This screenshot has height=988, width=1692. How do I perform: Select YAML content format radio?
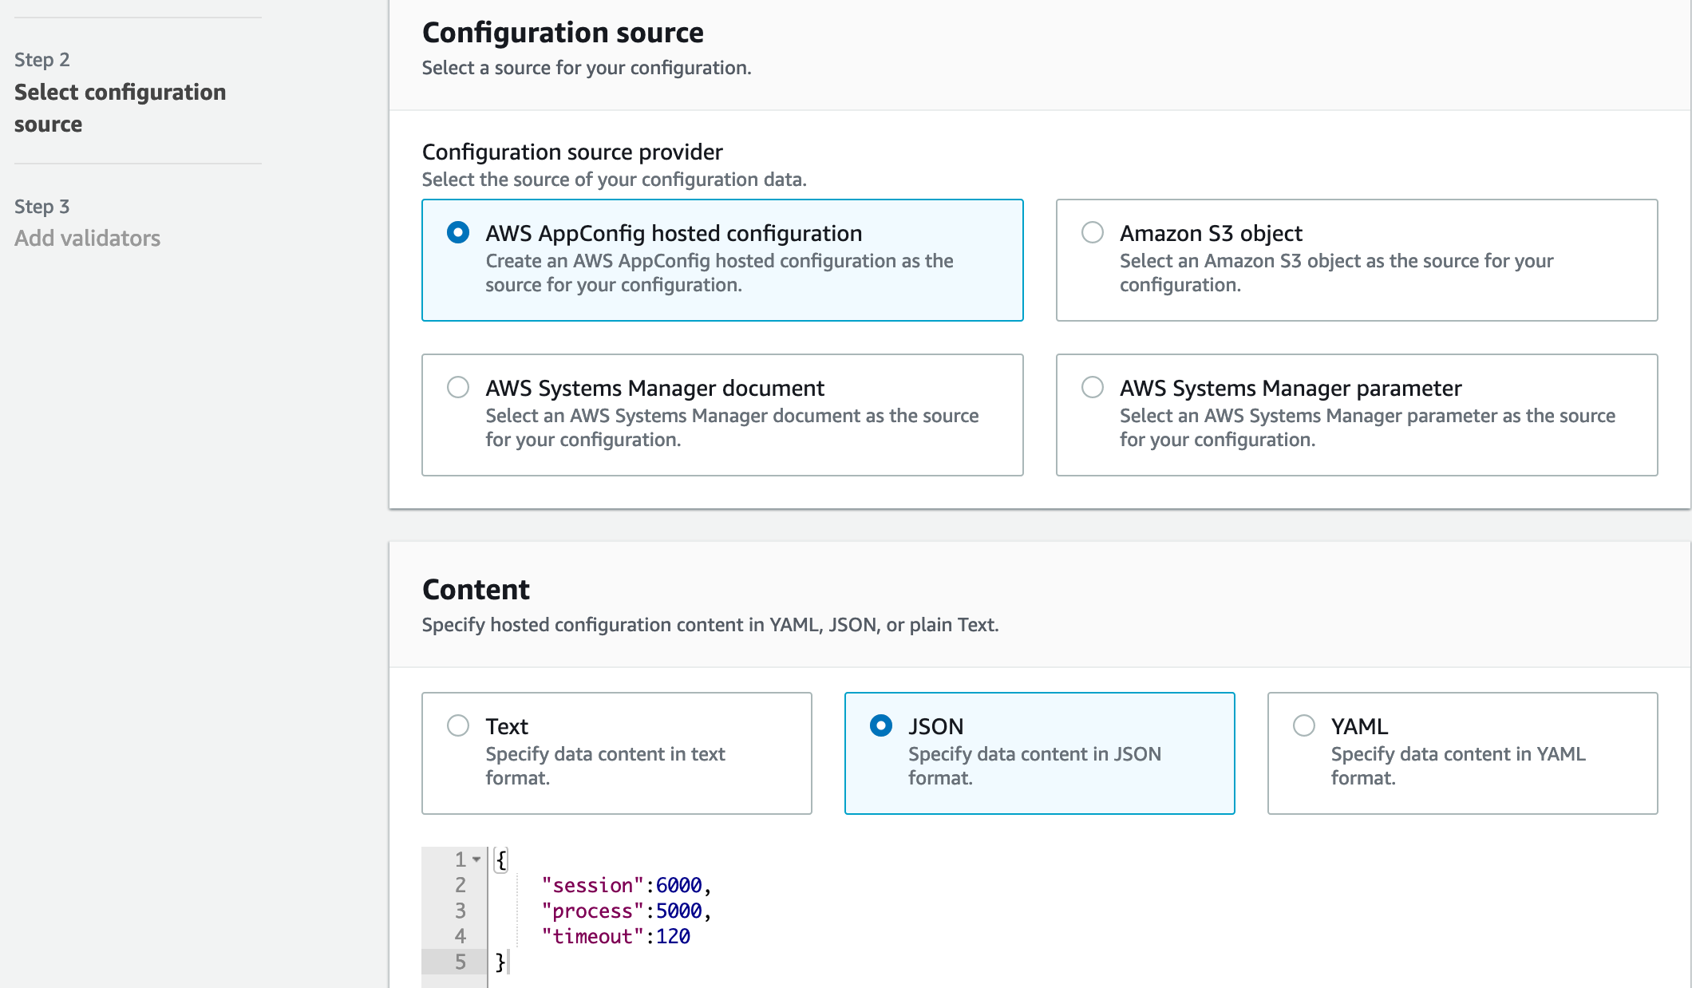pos(1304,725)
